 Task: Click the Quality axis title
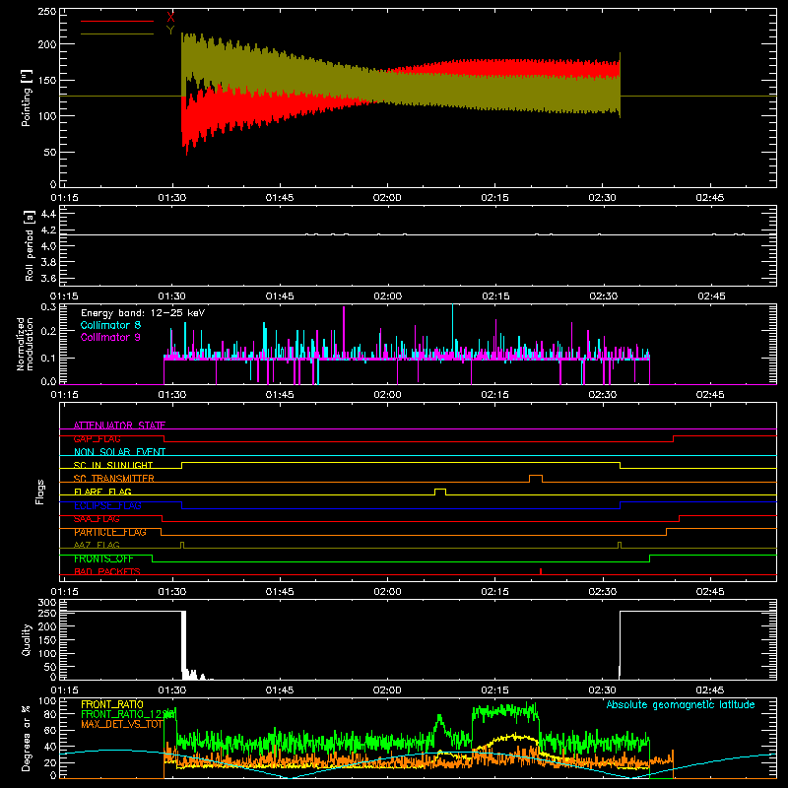pyautogui.click(x=27, y=639)
